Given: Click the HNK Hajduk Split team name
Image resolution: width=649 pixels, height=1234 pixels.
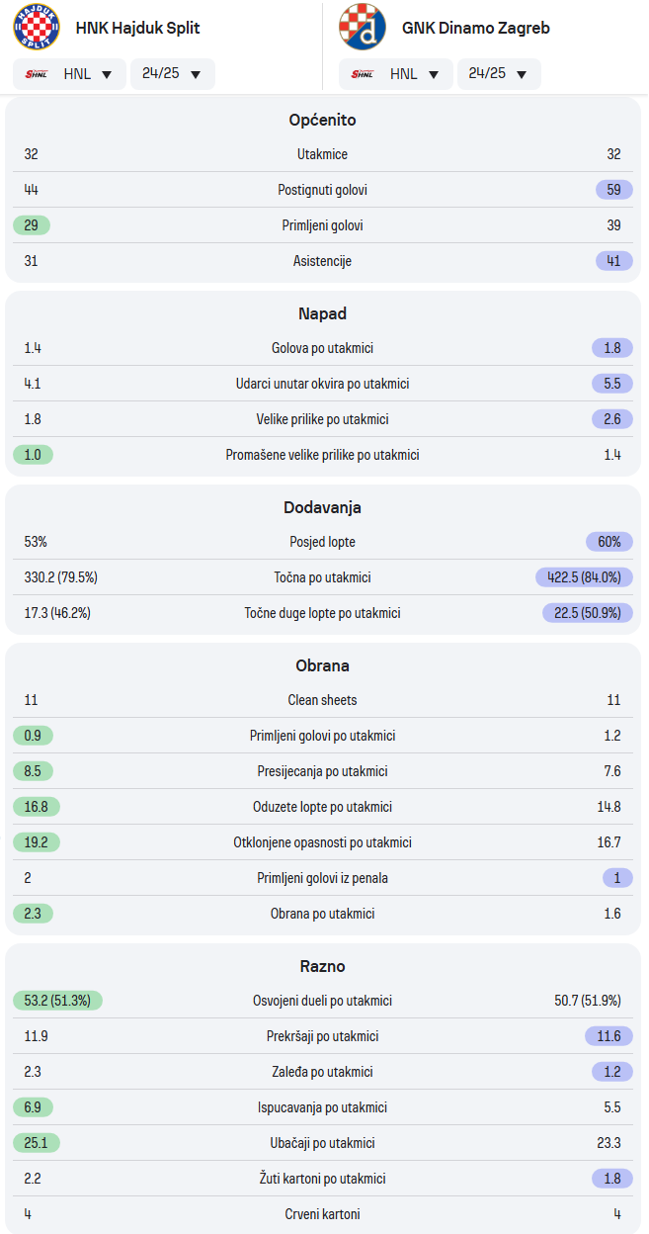Looking at the screenshot, I should [x=138, y=28].
